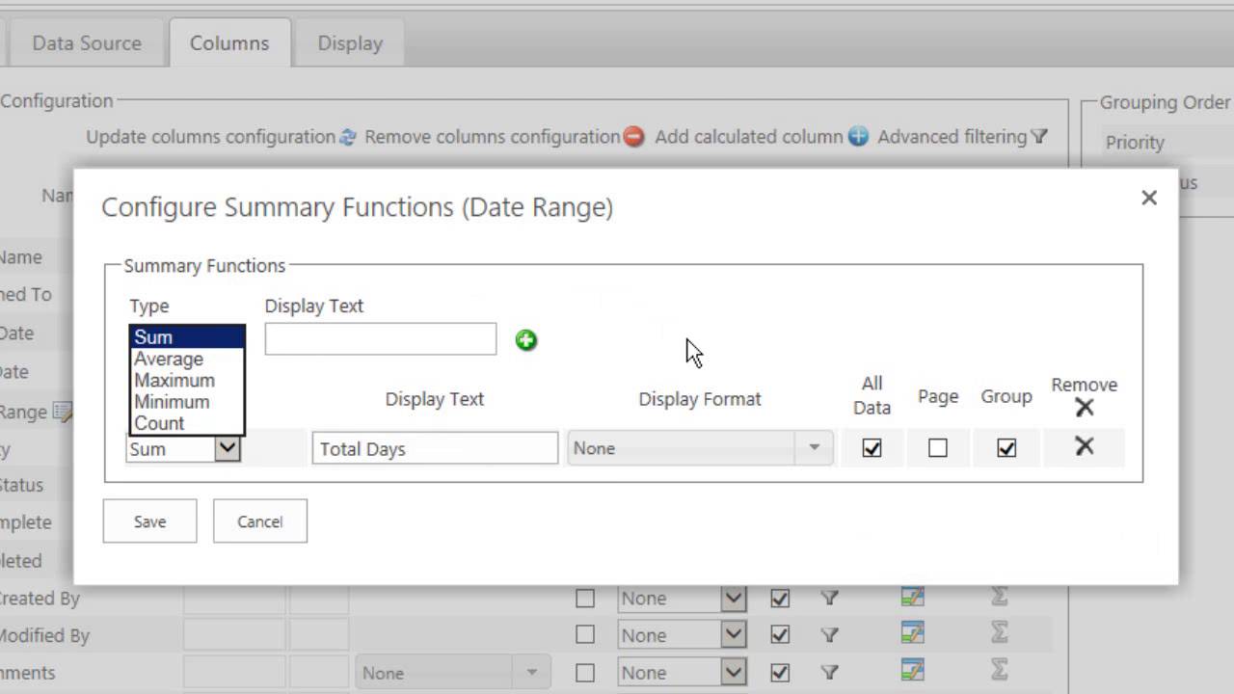Tick the unchecked checkbox in Modified By row

point(585,635)
